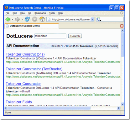
Task: Open the Google search engine selector
Action: click(x=99, y=19)
